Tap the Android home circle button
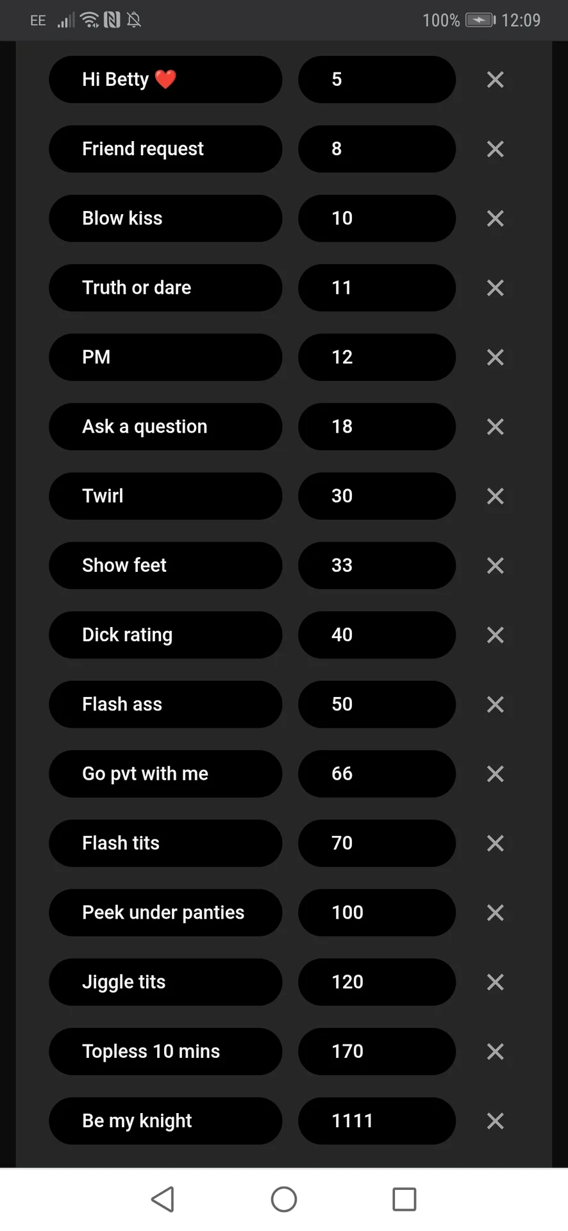This screenshot has width=568, height=1231. click(x=284, y=1199)
